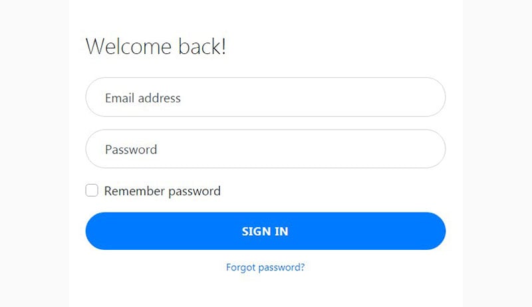
Task: Focus the Password input field
Action: pos(265,149)
